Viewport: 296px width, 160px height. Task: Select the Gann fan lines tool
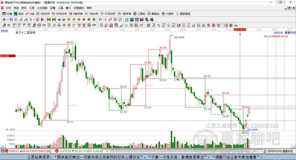pyautogui.click(x=106, y=25)
